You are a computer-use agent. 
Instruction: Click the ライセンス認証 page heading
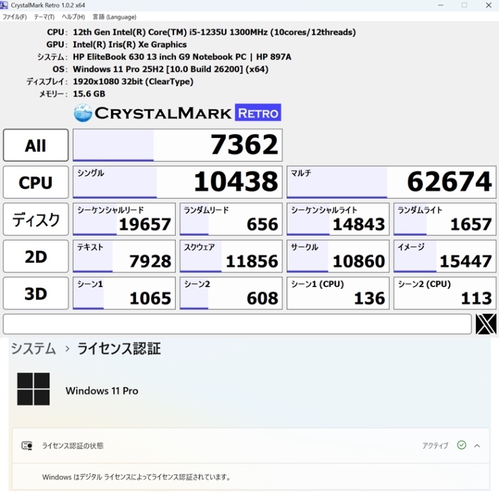click(x=119, y=349)
